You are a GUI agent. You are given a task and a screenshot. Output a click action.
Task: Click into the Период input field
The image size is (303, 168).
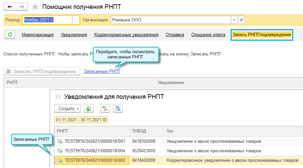coord(47,20)
